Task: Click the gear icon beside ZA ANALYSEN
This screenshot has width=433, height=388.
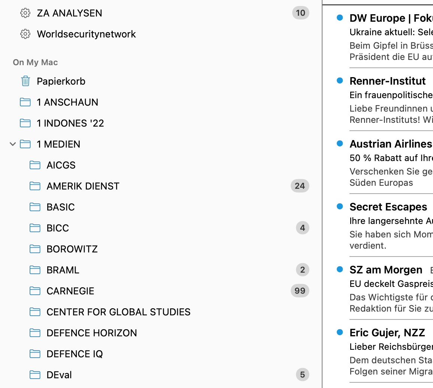Action: click(25, 13)
